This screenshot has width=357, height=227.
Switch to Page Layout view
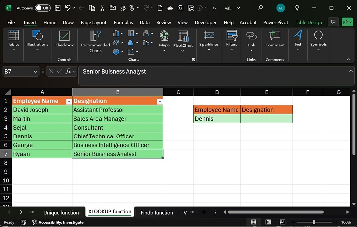tap(267, 222)
